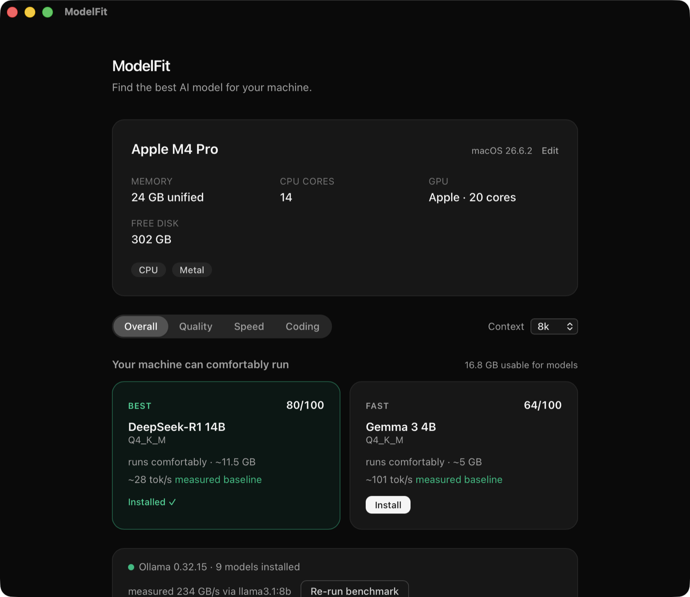Click the ~28 tok/s speed text
This screenshot has height=597, width=690.
point(150,479)
